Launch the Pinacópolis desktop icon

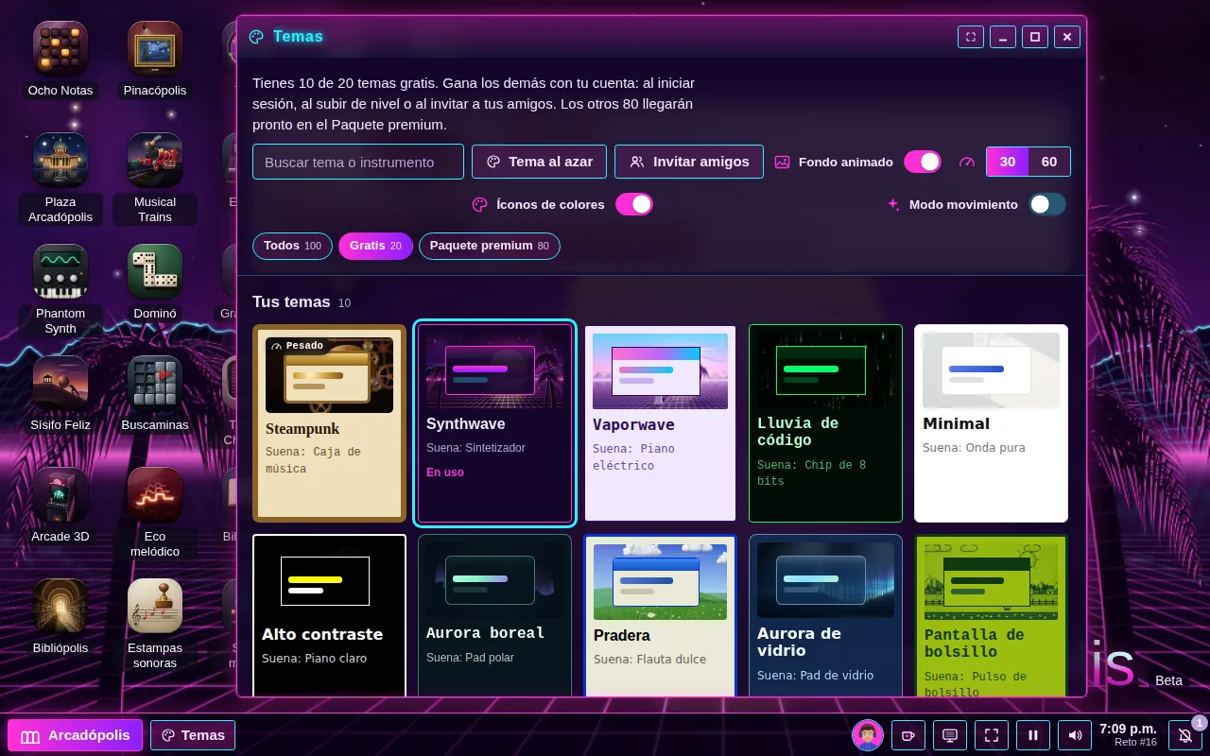tap(155, 60)
